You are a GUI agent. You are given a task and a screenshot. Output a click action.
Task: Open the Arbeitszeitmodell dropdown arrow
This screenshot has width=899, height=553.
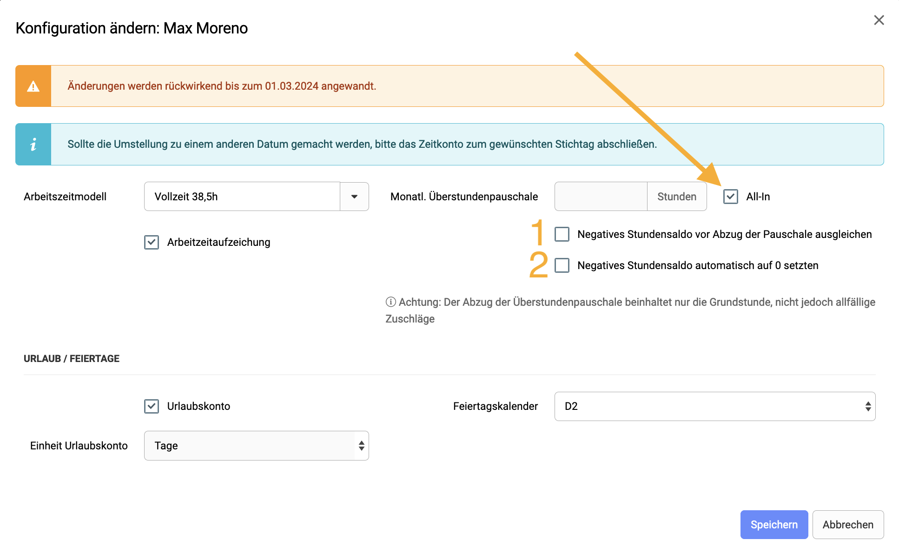(354, 197)
